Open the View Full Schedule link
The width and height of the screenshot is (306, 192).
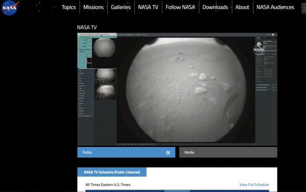(x=254, y=184)
